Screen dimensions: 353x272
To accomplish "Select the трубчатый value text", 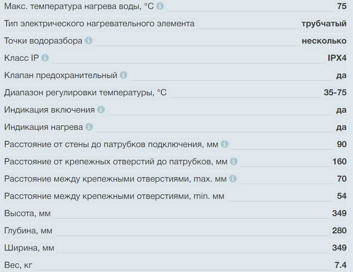I will (x=324, y=23).
